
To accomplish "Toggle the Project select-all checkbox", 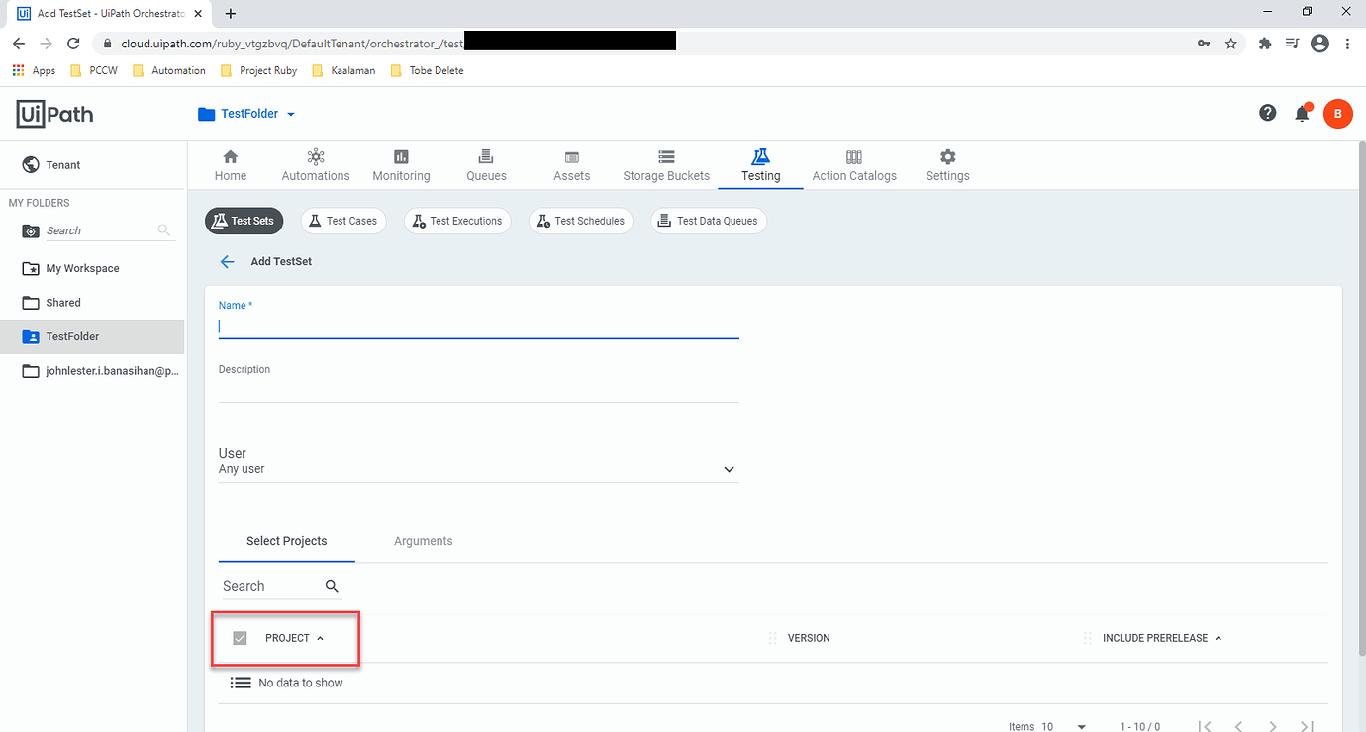I will (x=239, y=638).
